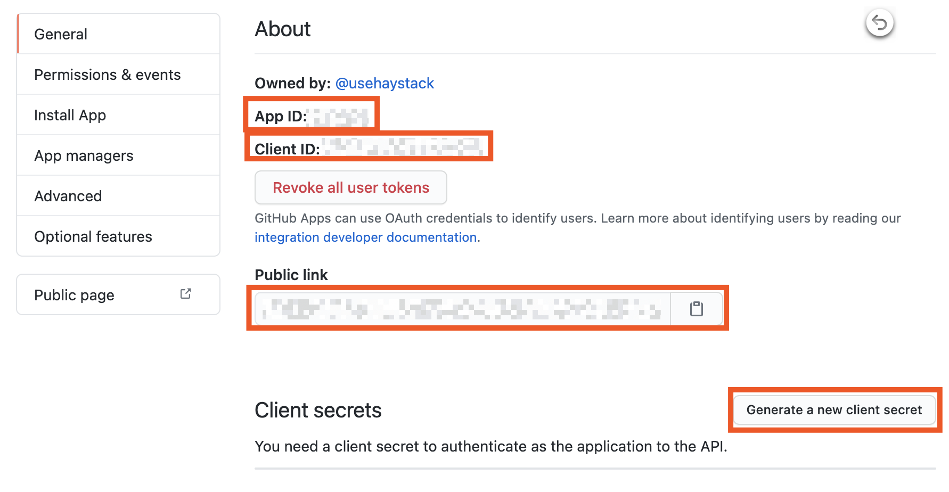Open Optional features in the sidebar
The image size is (949, 492).
click(x=93, y=236)
